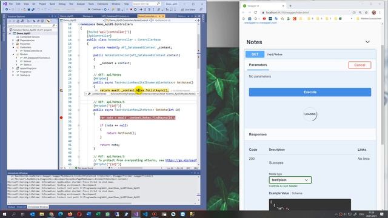
Task: Open VS Code from the taskbar
Action: [145, 214]
